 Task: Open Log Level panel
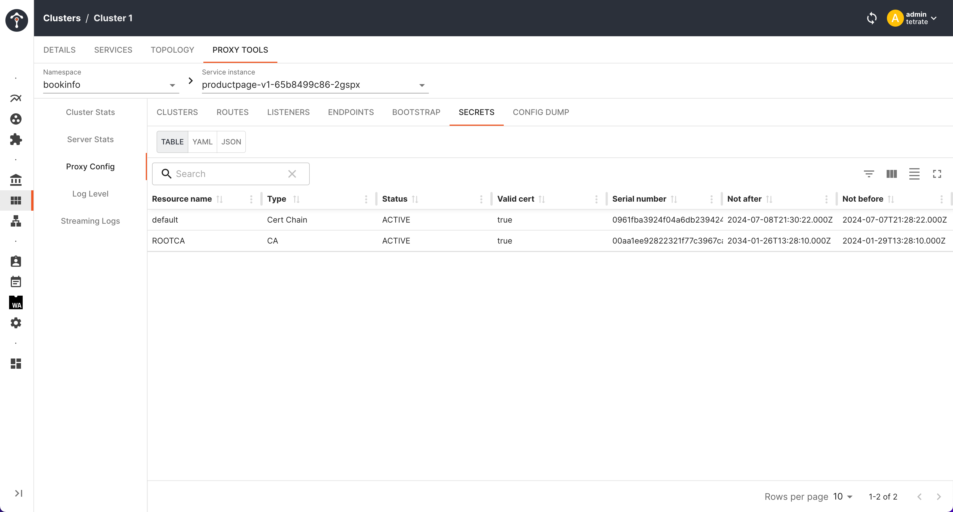(x=91, y=194)
